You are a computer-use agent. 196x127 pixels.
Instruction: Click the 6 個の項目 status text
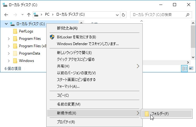(x=13, y=69)
